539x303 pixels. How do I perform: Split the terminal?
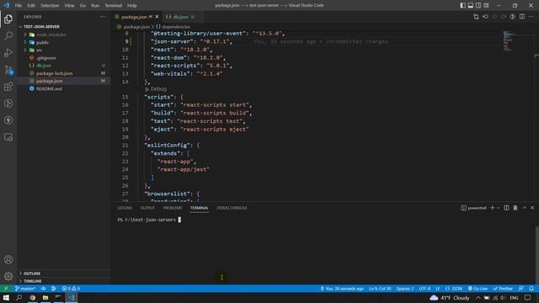(x=506, y=208)
